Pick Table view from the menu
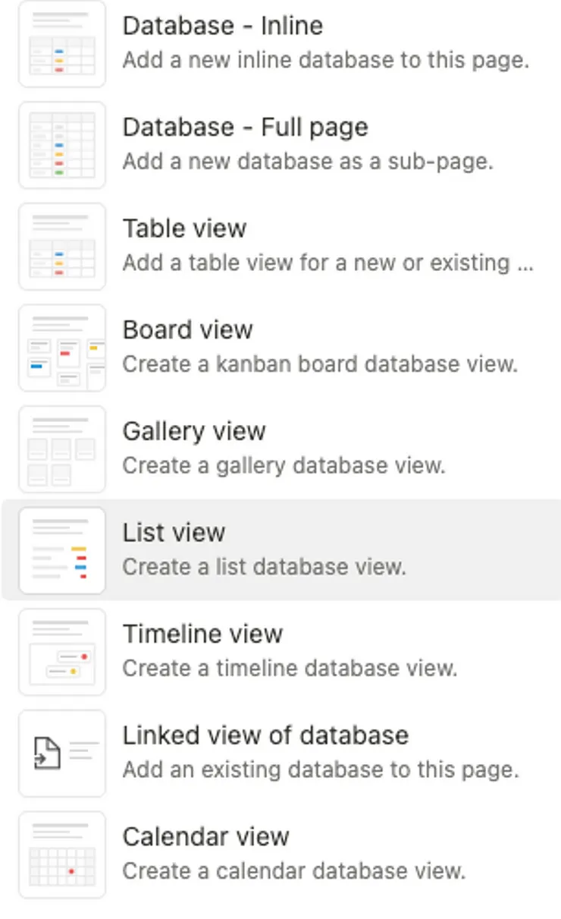This screenshot has width=561, height=919. click(184, 228)
